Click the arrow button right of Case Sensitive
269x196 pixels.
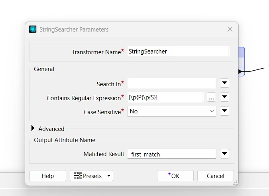point(225,111)
